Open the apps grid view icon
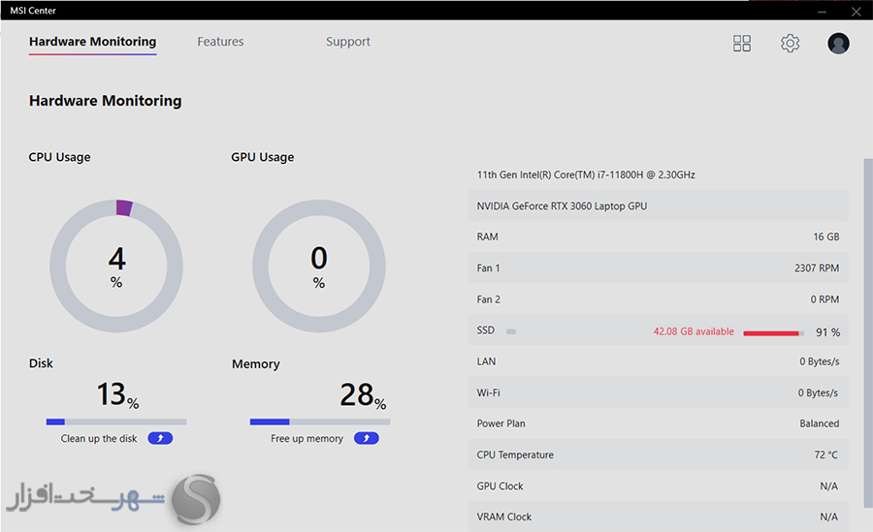 click(742, 43)
